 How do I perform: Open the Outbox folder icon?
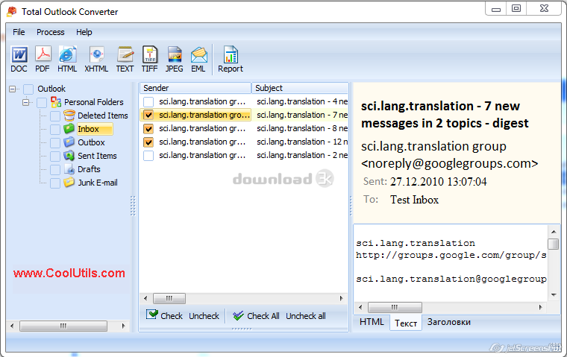pyautogui.click(x=69, y=142)
